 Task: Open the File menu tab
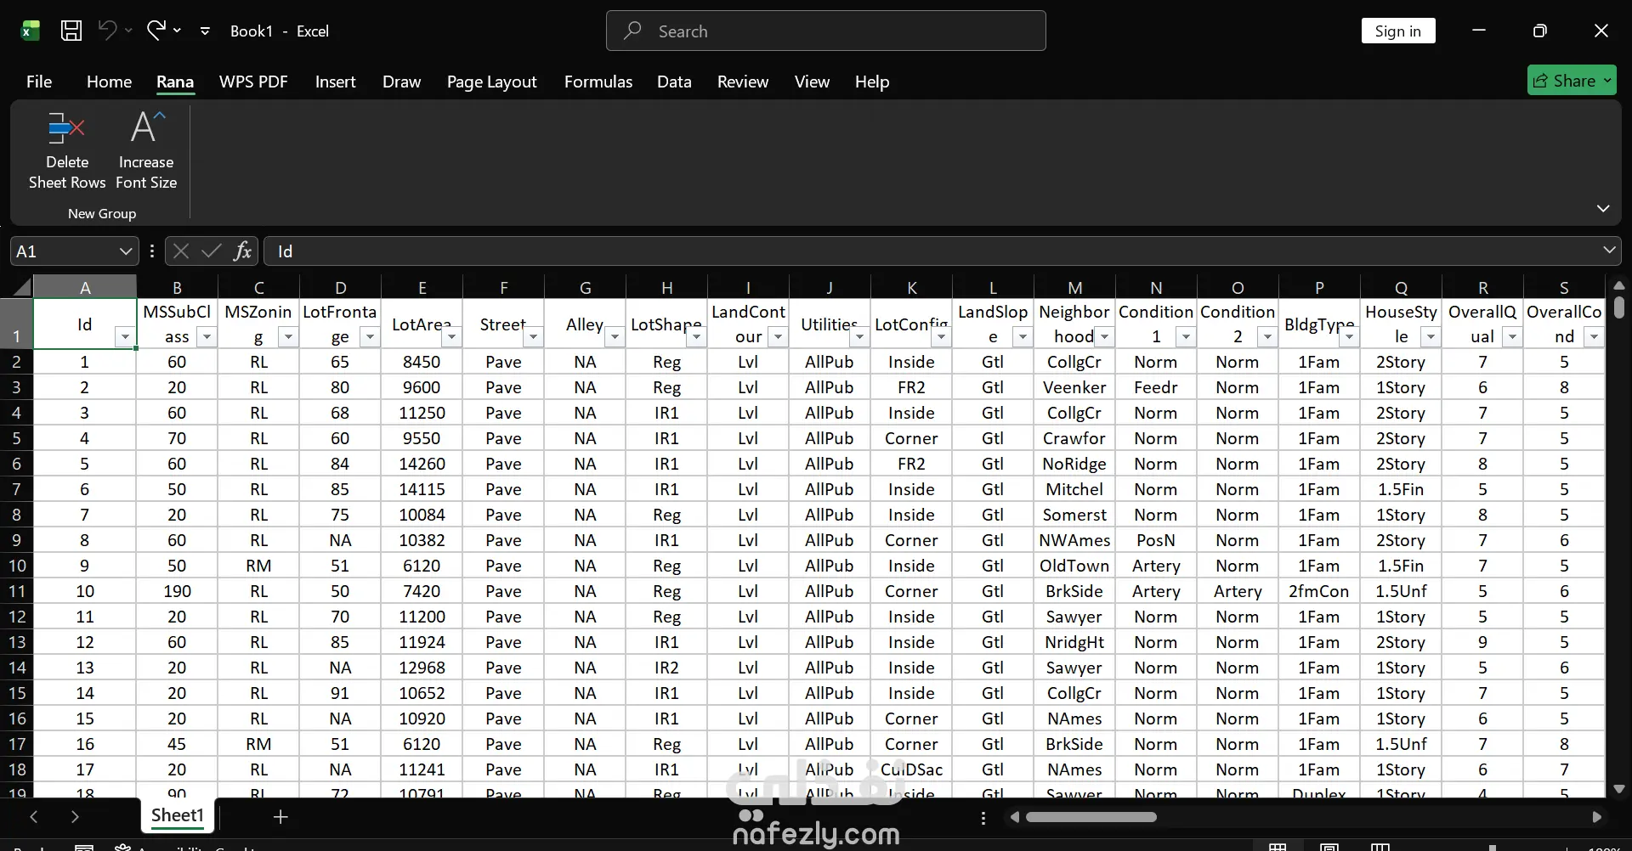coord(39,82)
